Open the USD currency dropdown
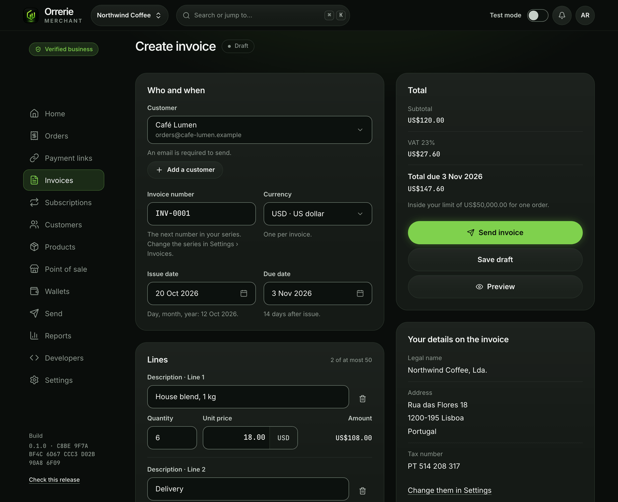Viewport: 618px width, 502px height. pyautogui.click(x=318, y=214)
